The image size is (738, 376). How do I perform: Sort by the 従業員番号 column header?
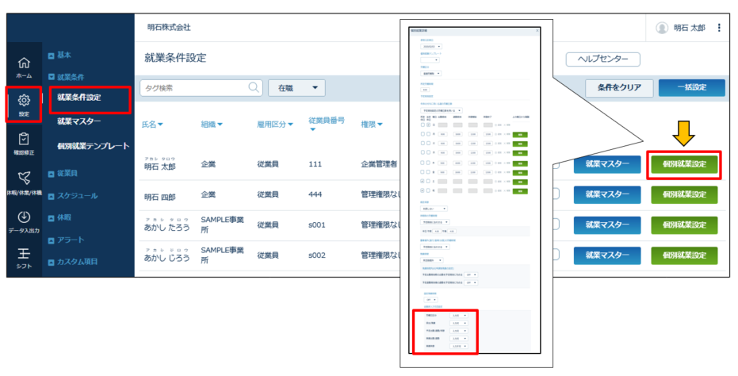[x=327, y=124]
